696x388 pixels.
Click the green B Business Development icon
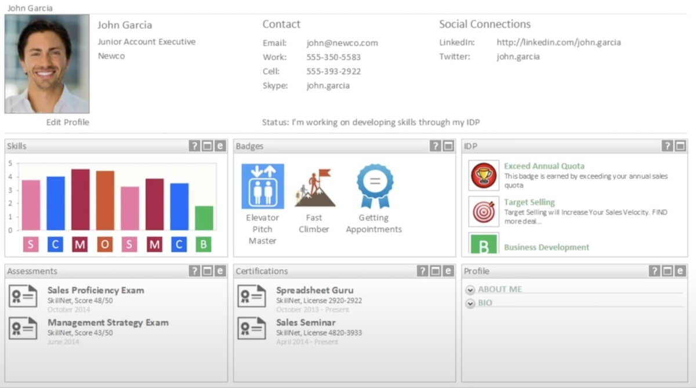coord(484,244)
